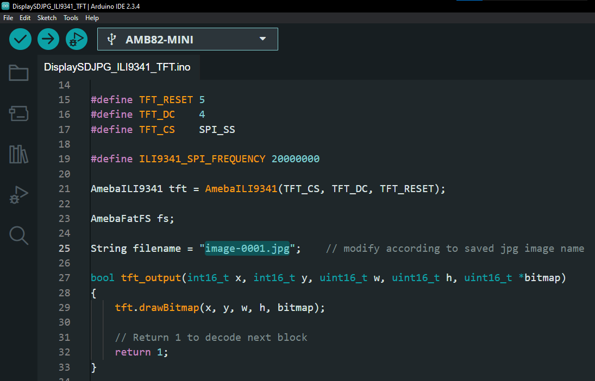
Task: Click the 20000000 SPI frequency value
Action: (295, 159)
